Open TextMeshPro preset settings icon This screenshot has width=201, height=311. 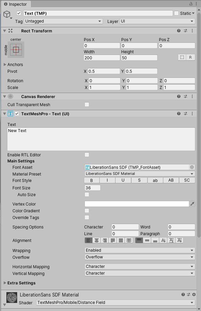(x=185, y=114)
